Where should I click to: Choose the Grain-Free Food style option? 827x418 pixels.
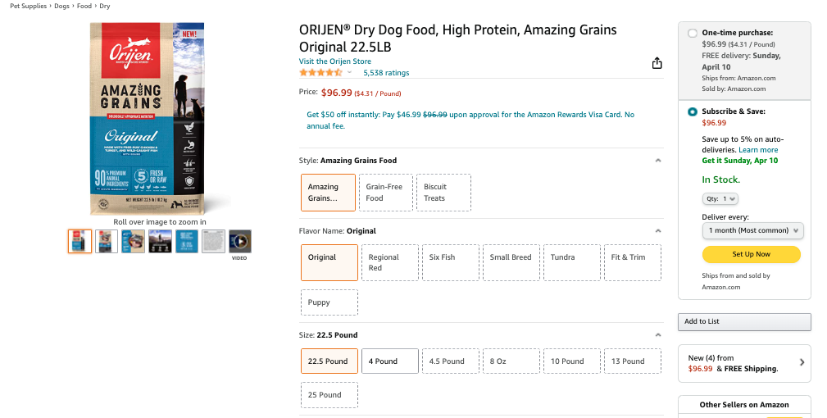(384, 193)
